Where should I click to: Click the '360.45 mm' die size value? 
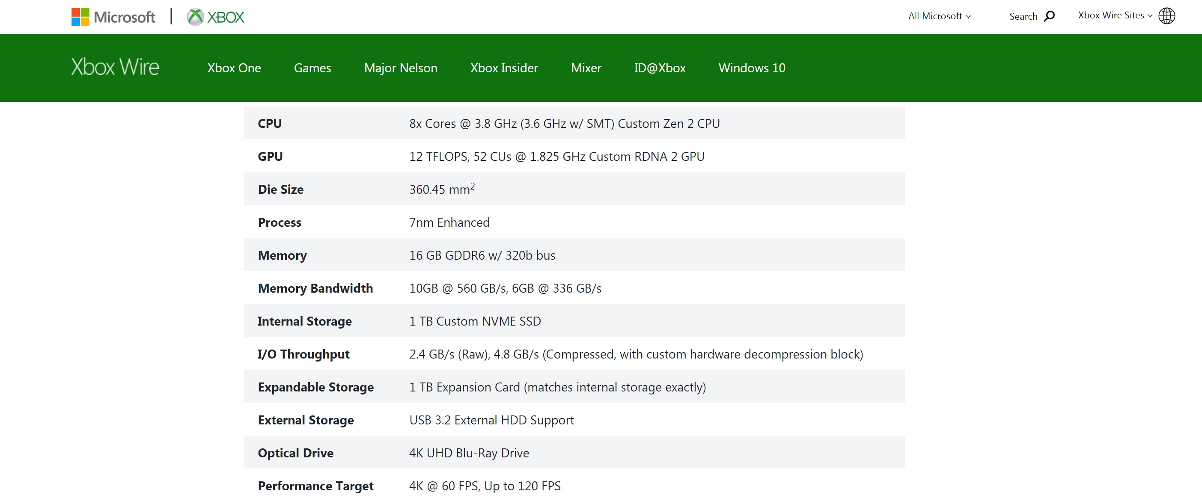click(442, 188)
